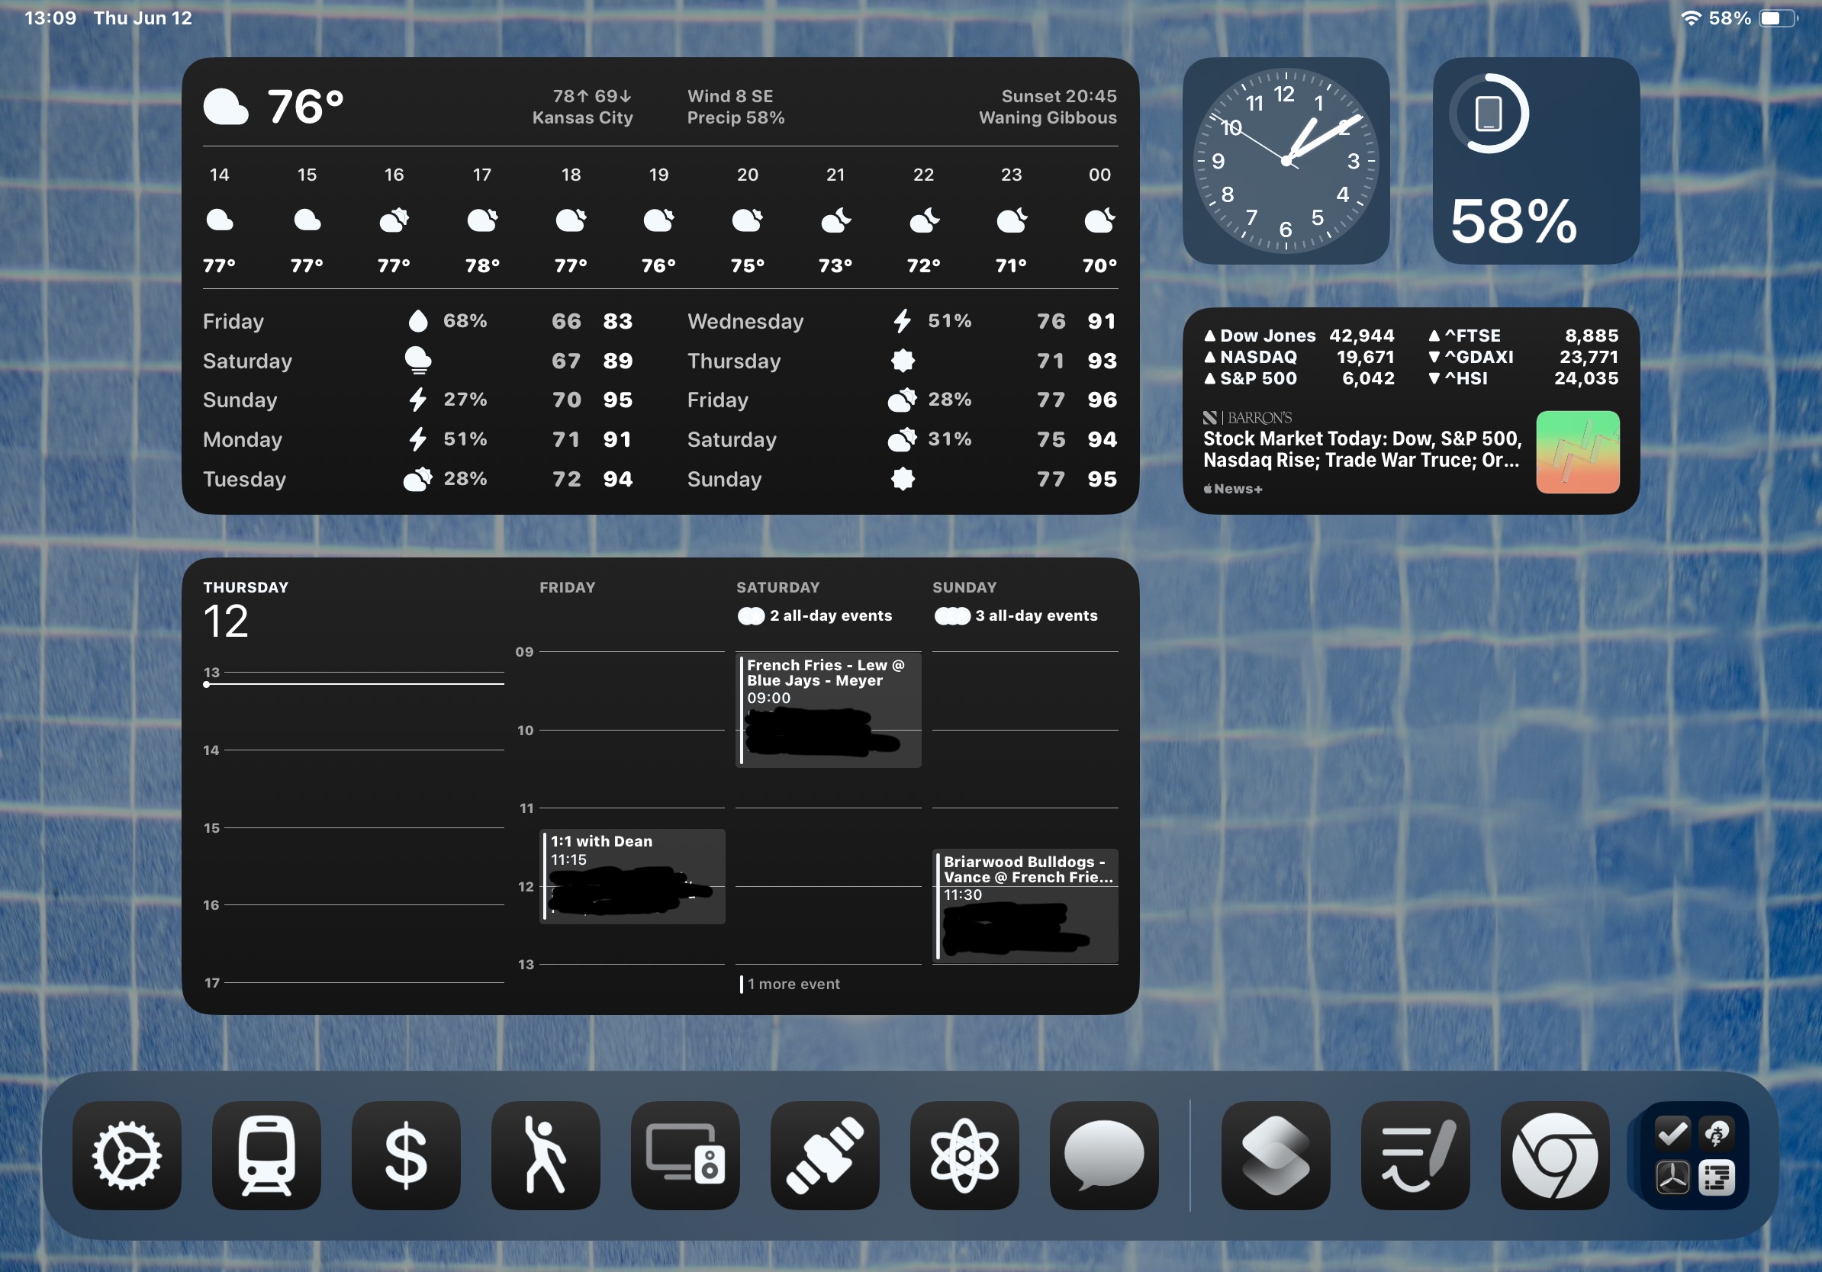Image resolution: width=1822 pixels, height=1272 pixels.
Task: Launch the Shortcuts app
Action: [1276, 1155]
